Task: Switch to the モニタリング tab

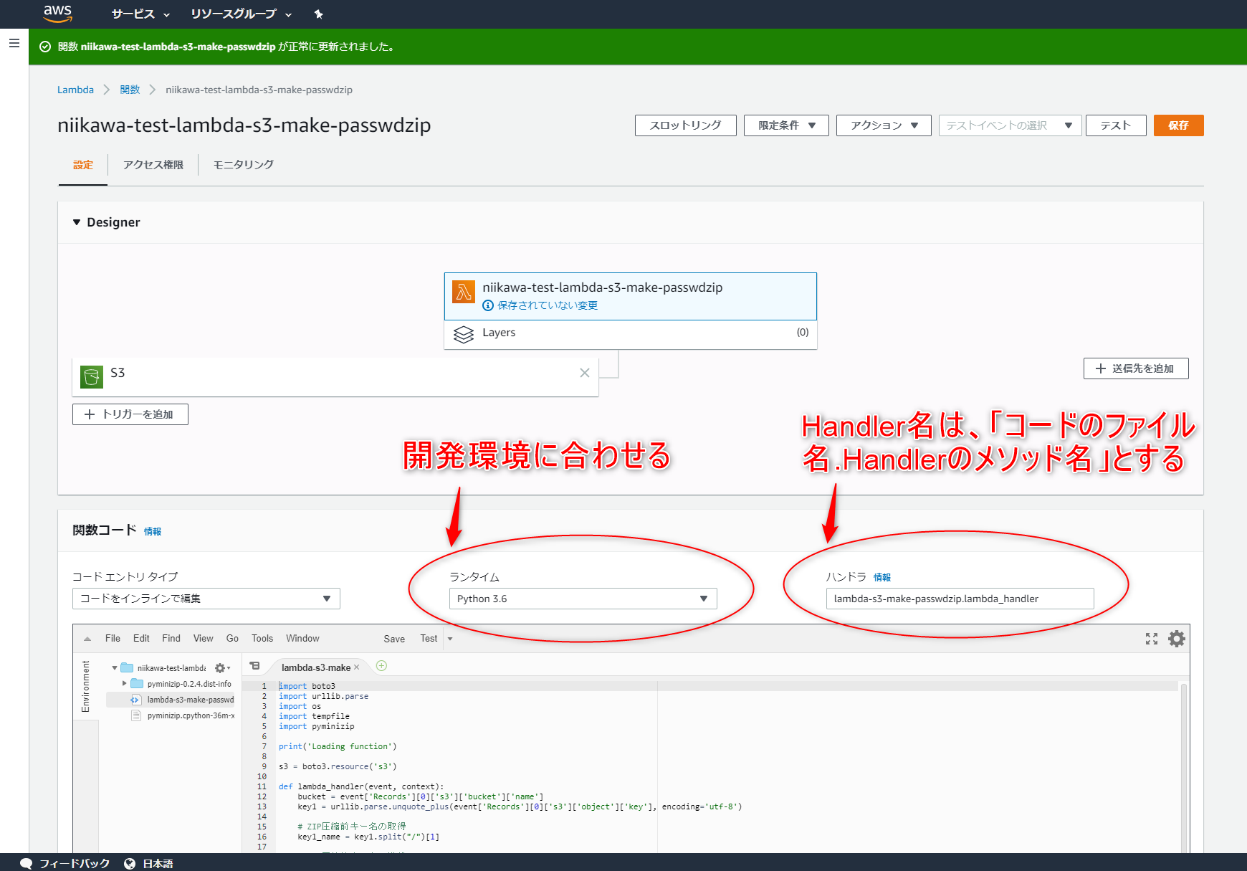Action: pos(242,164)
